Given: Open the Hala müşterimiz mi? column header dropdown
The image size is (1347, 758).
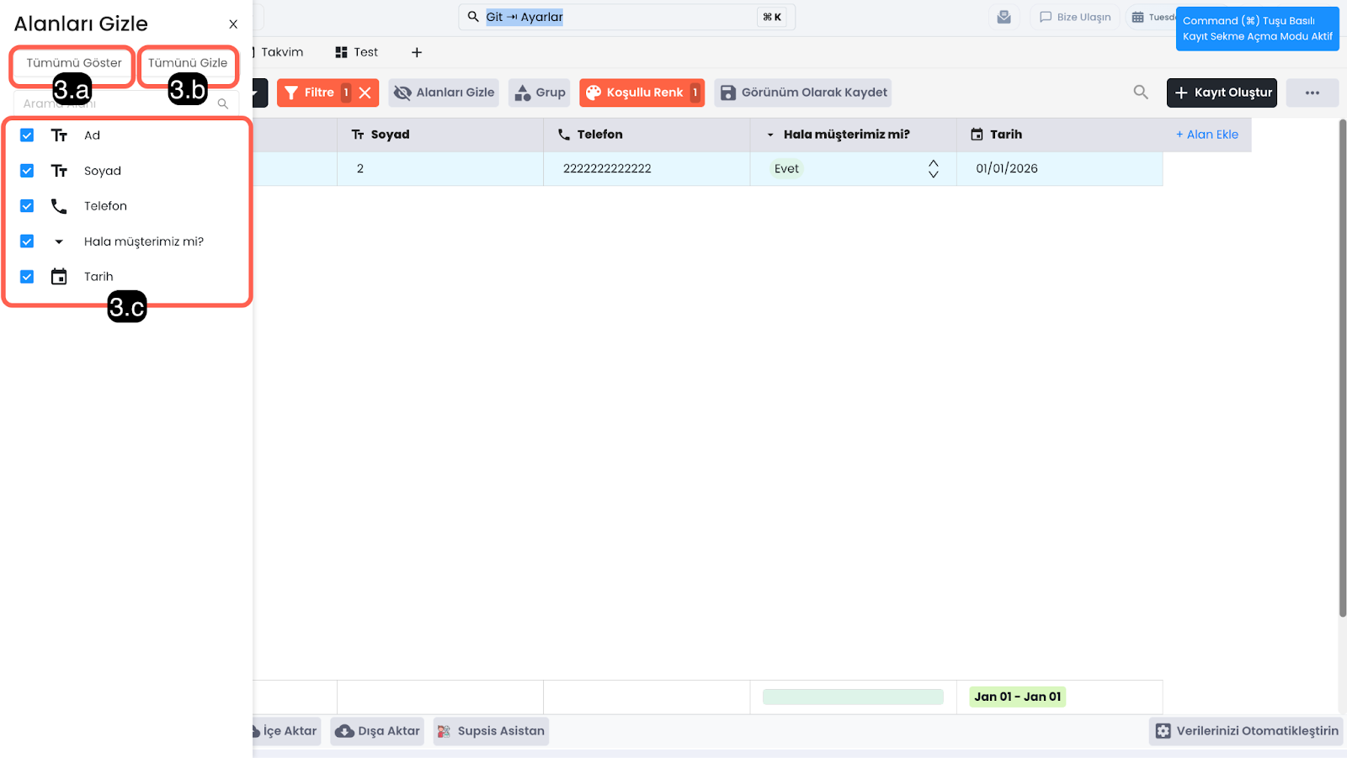Looking at the screenshot, I should tap(770, 135).
